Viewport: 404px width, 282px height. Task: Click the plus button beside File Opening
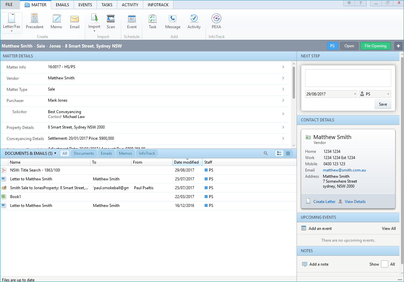point(398,46)
